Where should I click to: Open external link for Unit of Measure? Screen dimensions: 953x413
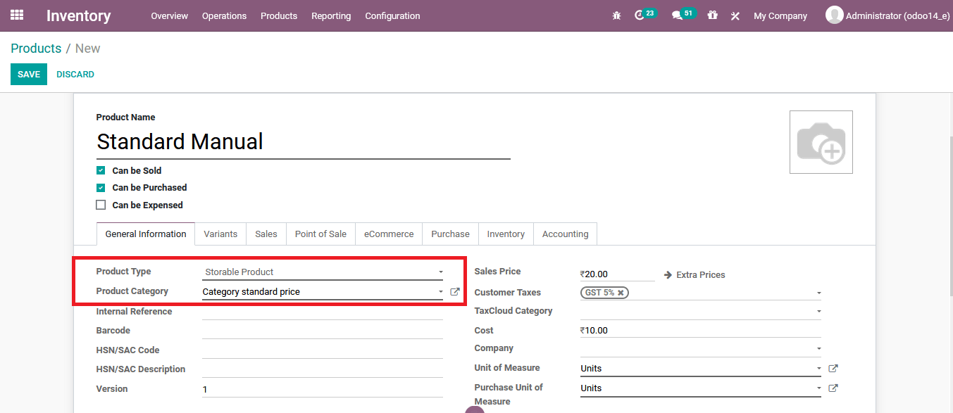point(833,368)
